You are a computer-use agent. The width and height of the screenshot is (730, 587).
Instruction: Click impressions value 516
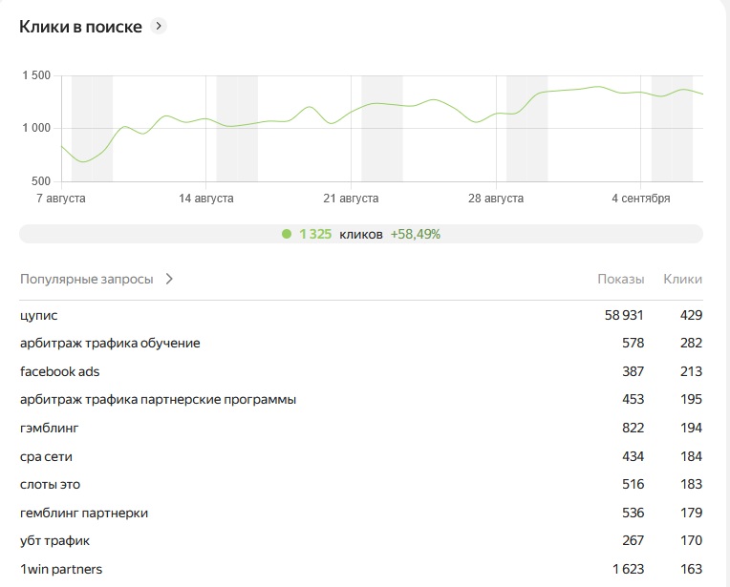coord(633,485)
